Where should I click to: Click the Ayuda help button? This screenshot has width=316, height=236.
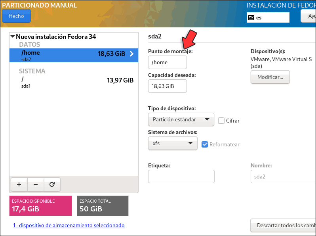pyautogui.click(x=308, y=16)
